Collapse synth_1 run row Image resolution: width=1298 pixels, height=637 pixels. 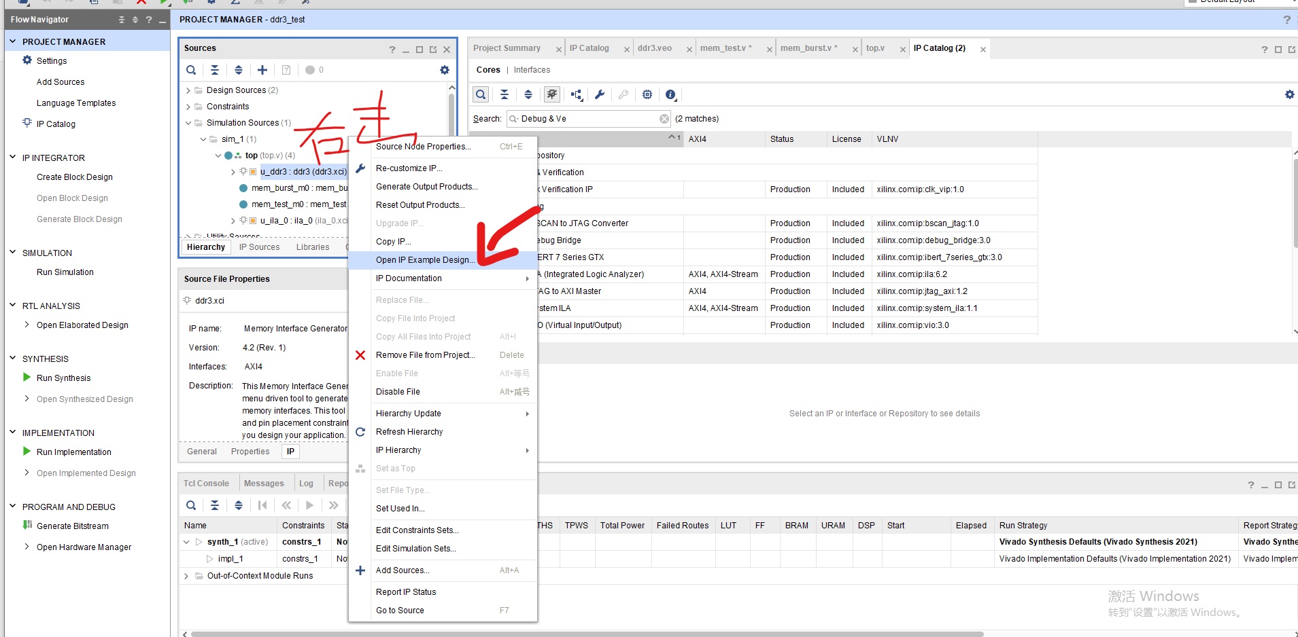186,542
